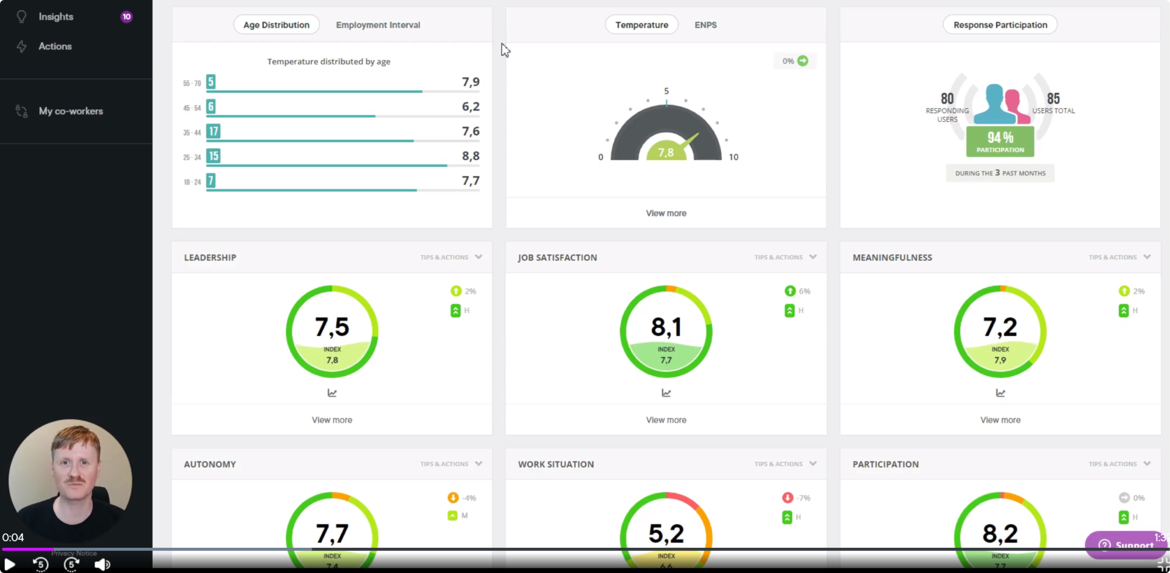Seek on the video progress bar
1170x573 pixels.
pos(585,549)
